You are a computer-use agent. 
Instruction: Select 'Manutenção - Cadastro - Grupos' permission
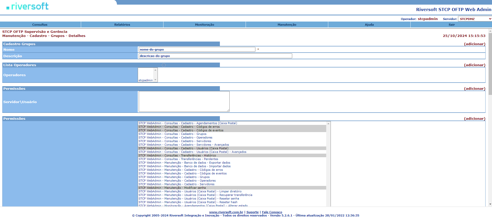pos(232,177)
